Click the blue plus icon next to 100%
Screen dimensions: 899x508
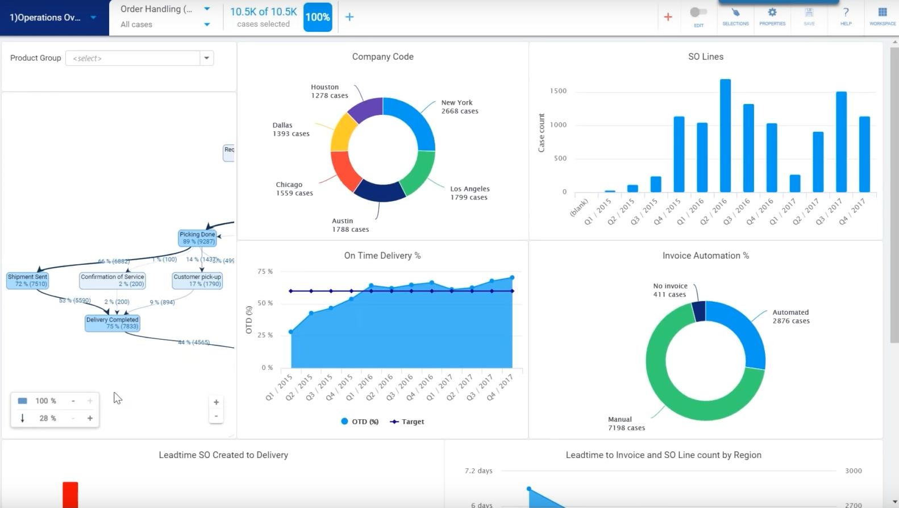pyautogui.click(x=349, y=17)
